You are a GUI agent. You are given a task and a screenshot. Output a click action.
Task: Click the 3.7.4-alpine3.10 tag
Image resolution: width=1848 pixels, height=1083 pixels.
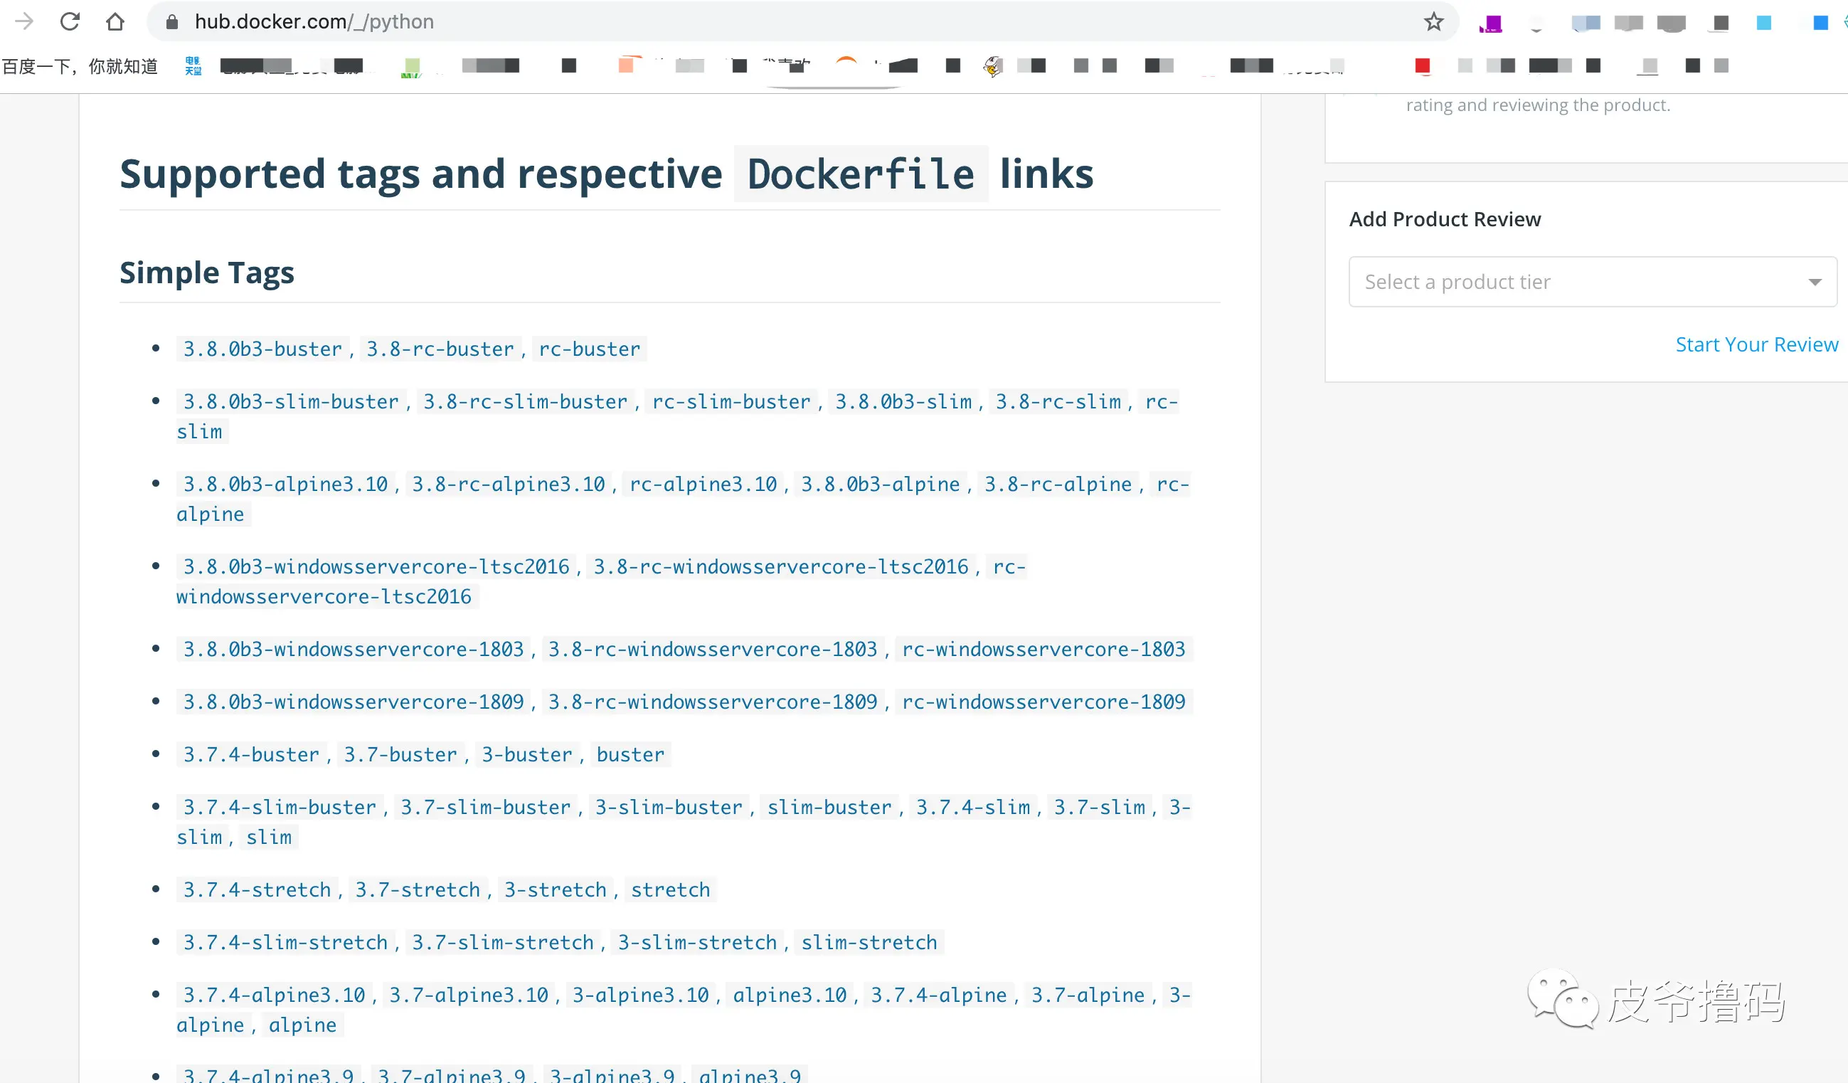click(x=274, y=995)
